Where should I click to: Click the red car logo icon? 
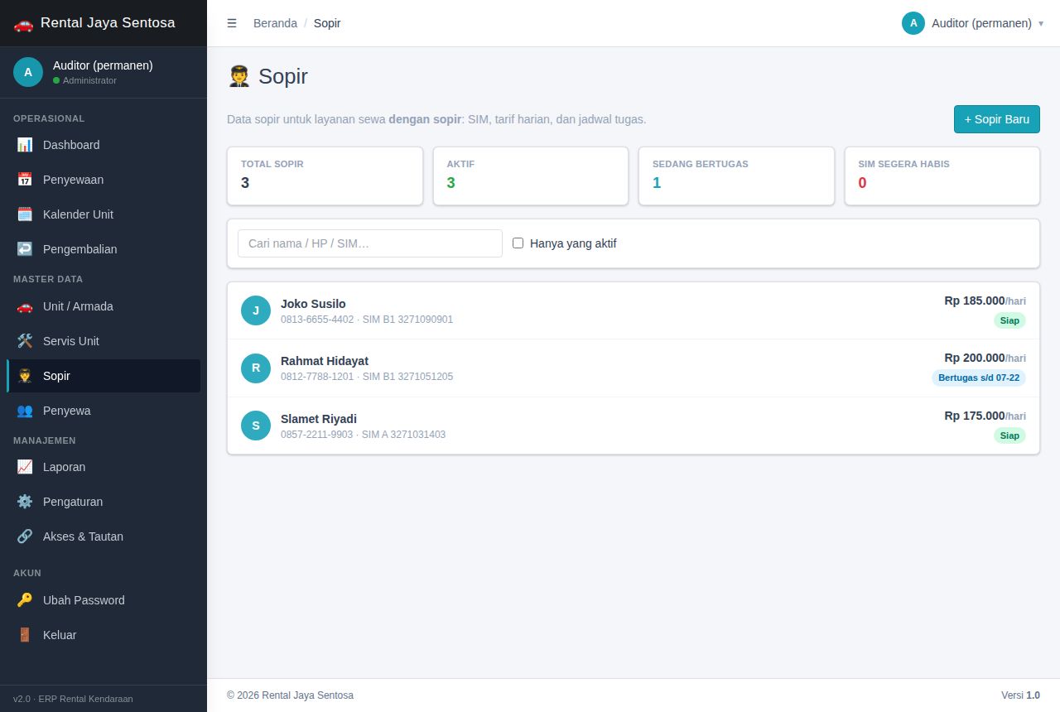click(x=23, y=23)
